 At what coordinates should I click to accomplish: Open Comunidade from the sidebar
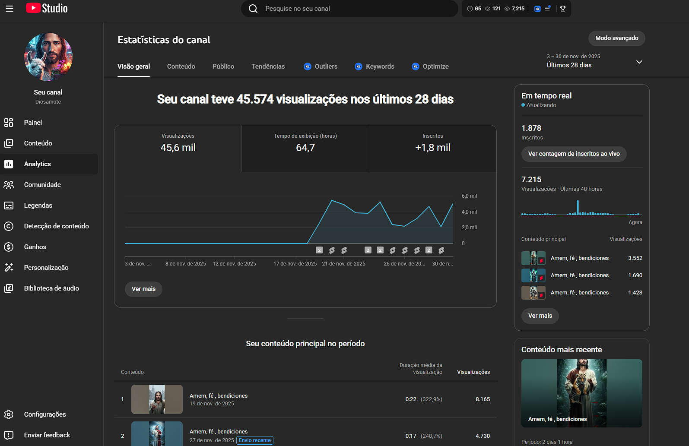[x=42, y=185]
